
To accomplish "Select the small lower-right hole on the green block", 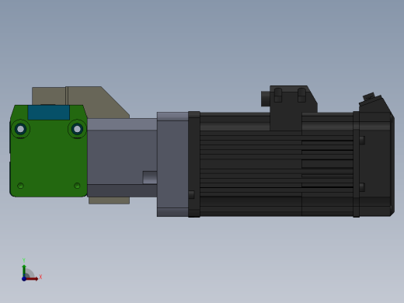I will tap(77, 186).
